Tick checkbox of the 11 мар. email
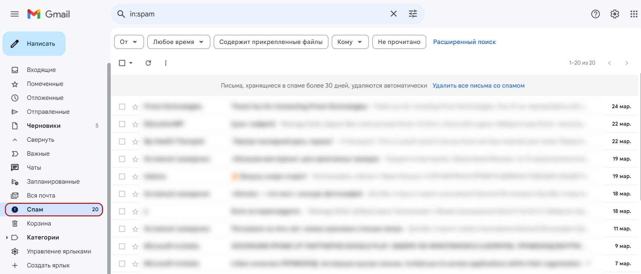 tap(122, 229)
